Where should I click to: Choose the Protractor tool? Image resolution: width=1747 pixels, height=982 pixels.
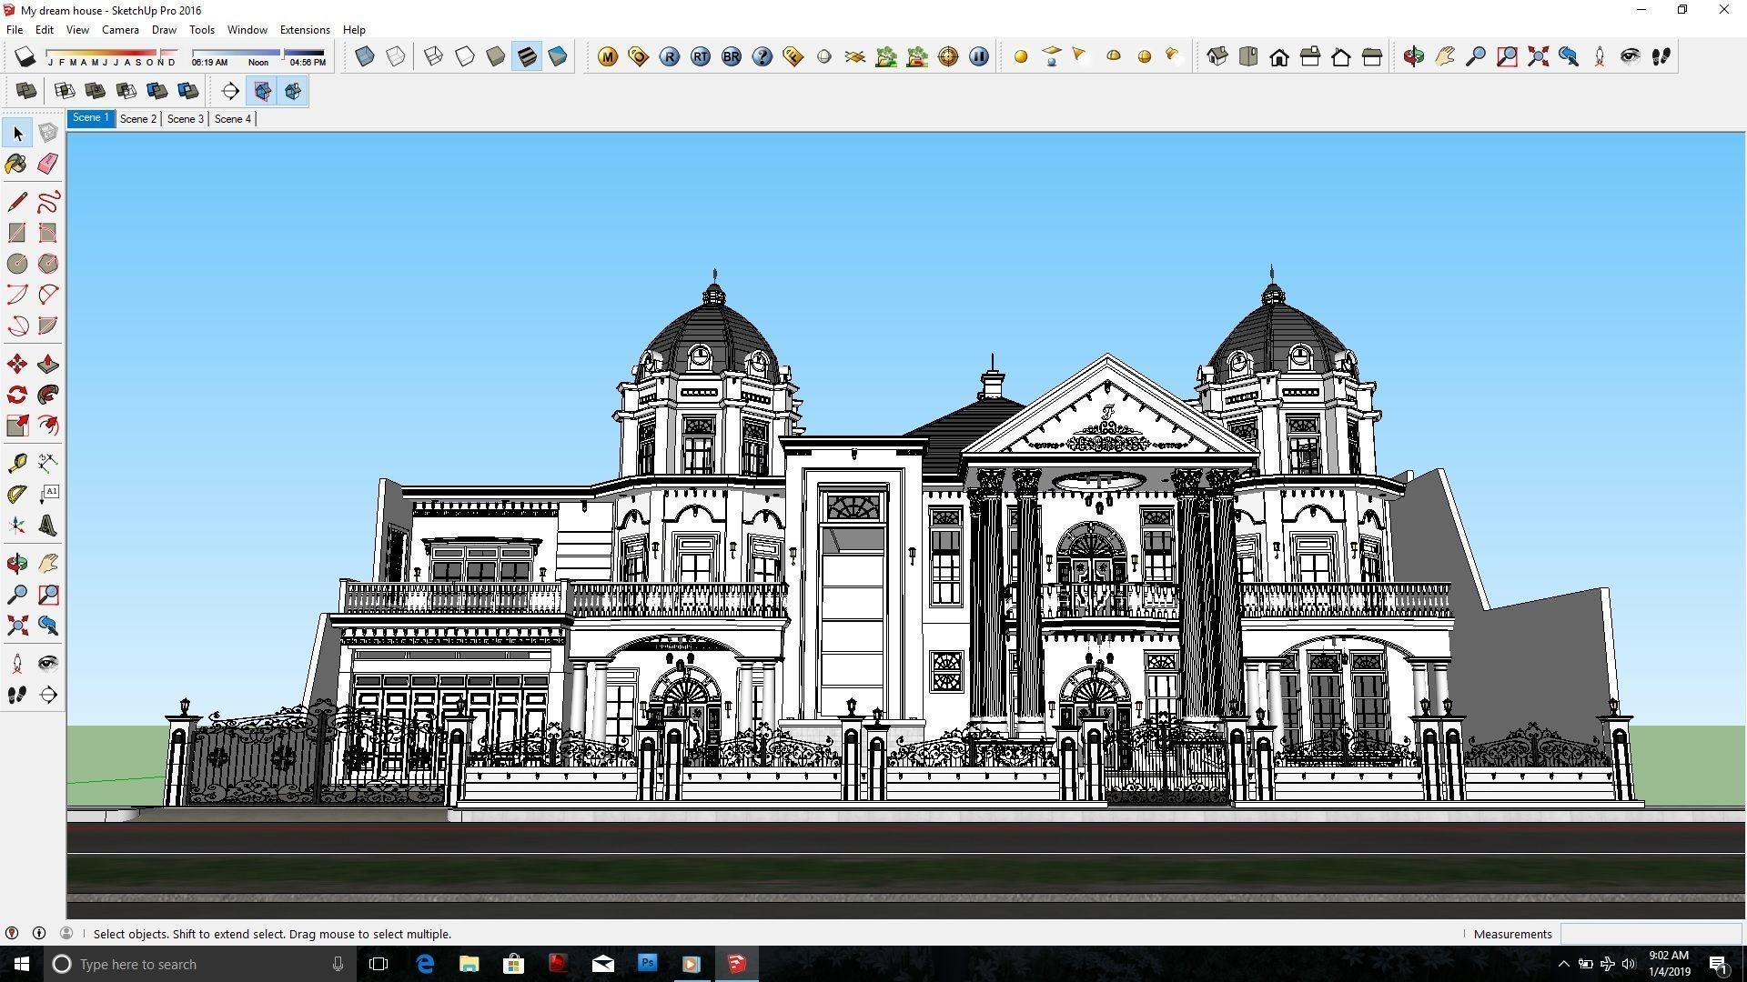coord(17,495)
